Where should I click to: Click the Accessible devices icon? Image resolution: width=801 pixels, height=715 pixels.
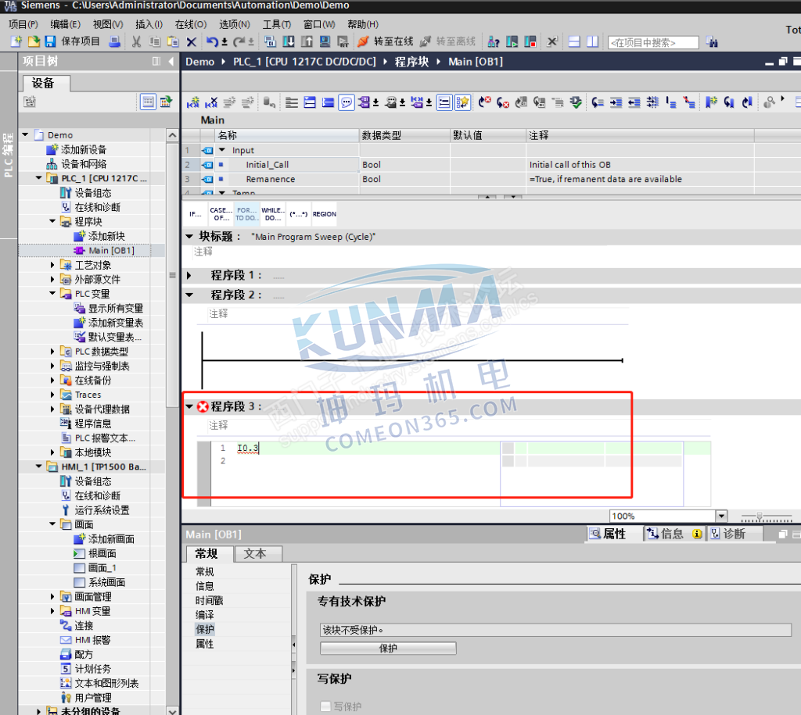[x=494, y=41]
